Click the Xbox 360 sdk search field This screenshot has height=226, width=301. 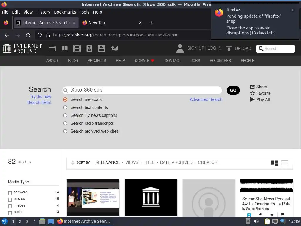(142, 90)
